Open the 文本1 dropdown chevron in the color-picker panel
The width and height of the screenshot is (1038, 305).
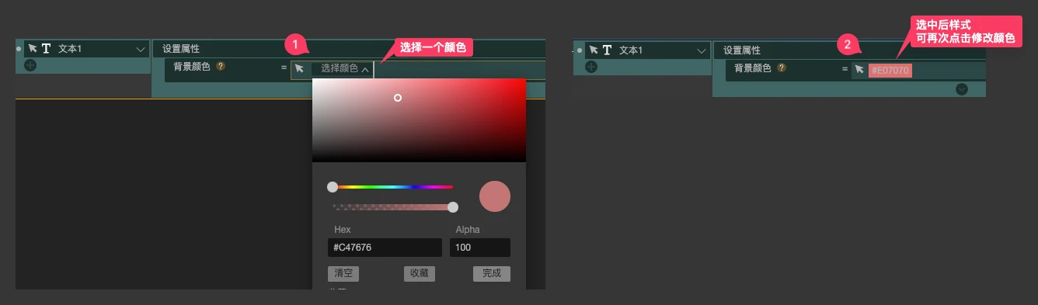141,49
